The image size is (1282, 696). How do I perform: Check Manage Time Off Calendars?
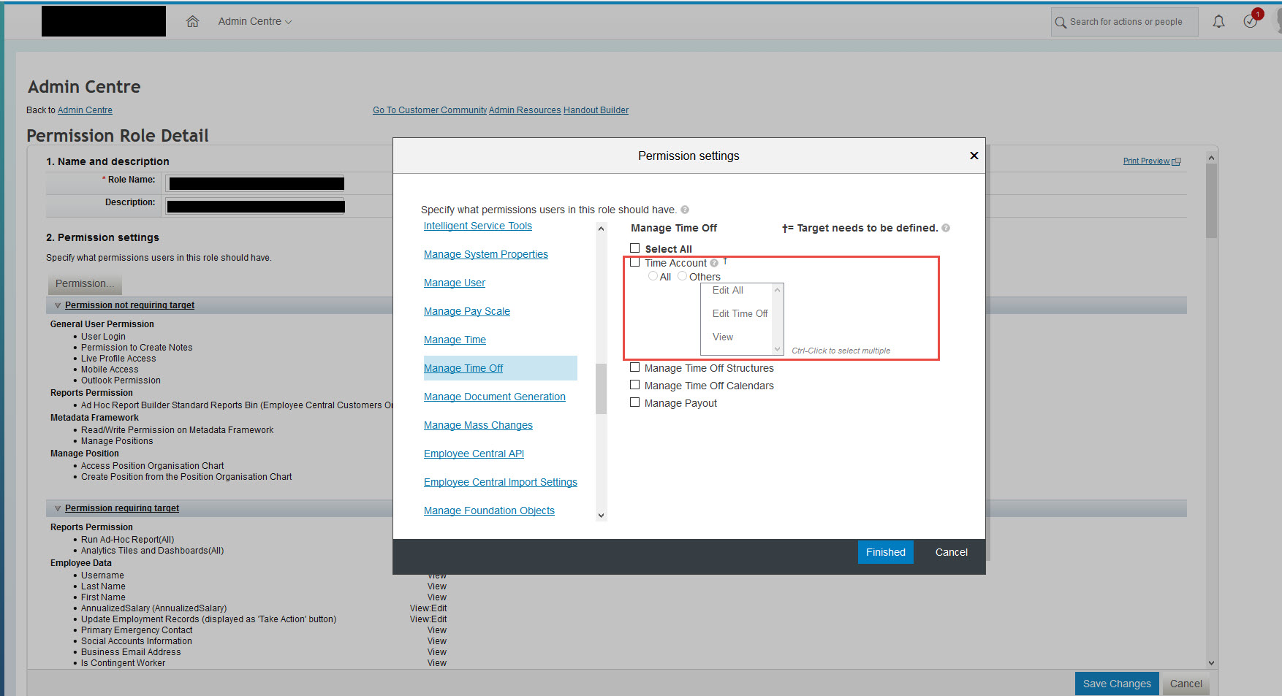point(635,385)
